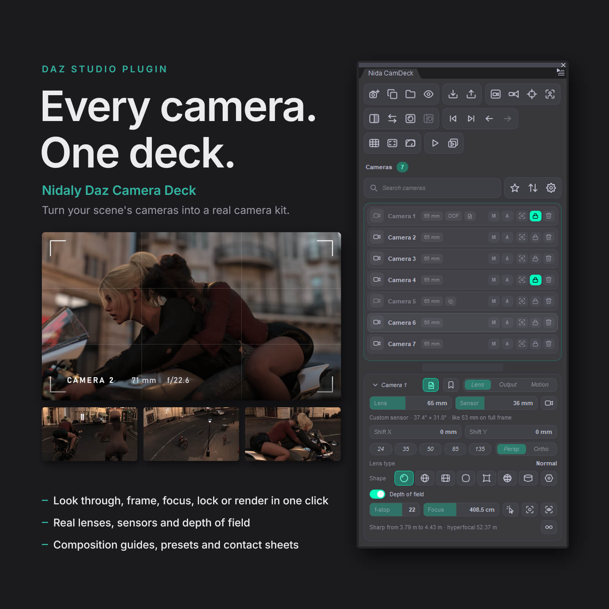Delete Camera 3 with trash icon
The height and width of the screenshot is (609, 609).
548,258
